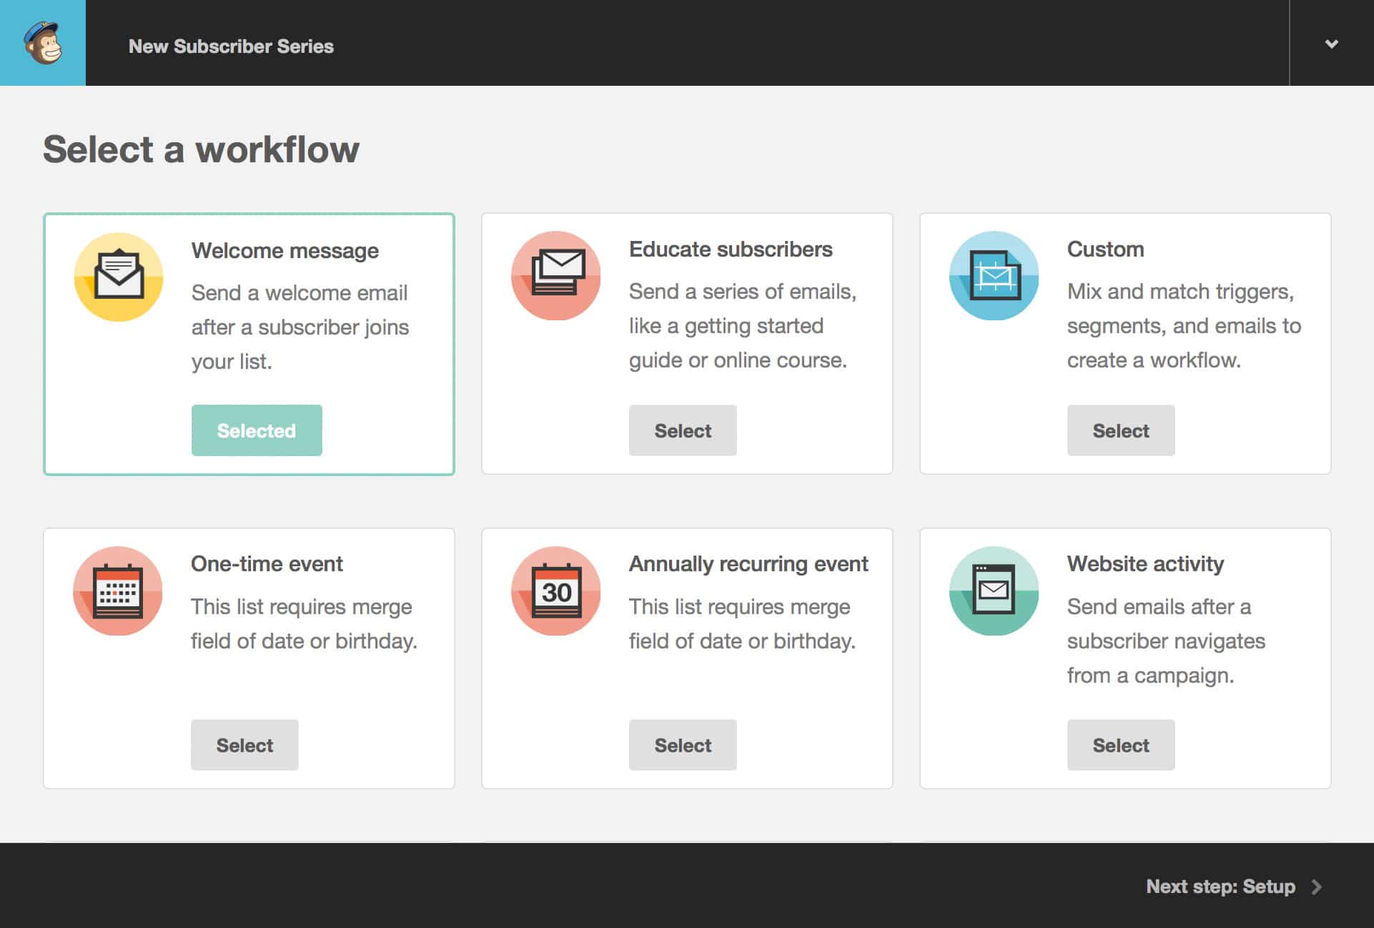Click the Educate subscribers stacked envelopes icon
This screenshot has width=1374, height=928.
(555, 277)
